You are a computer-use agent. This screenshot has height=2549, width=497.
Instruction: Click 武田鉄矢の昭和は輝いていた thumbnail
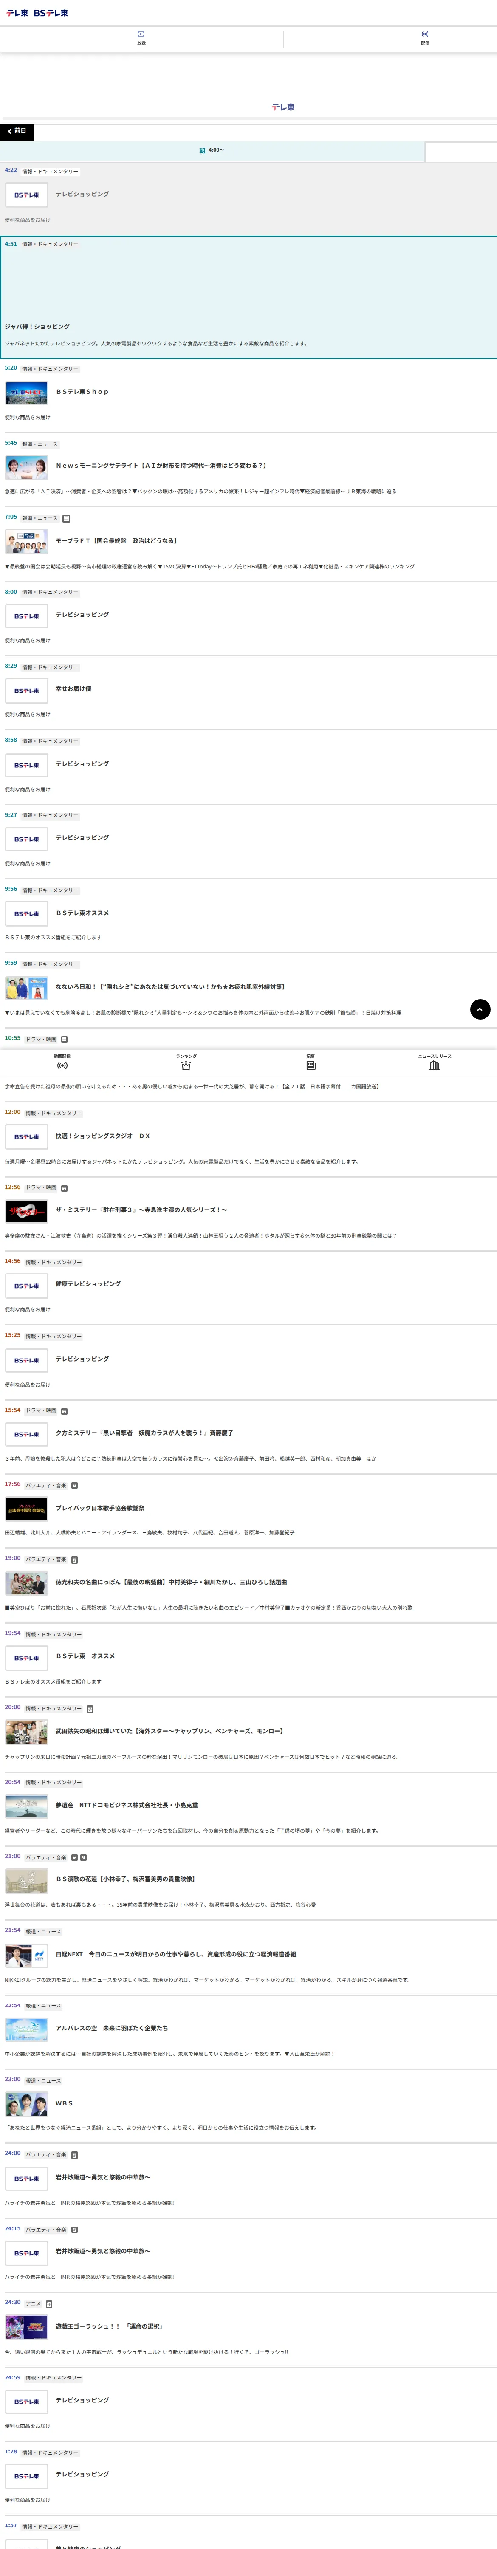[27, 1732]
